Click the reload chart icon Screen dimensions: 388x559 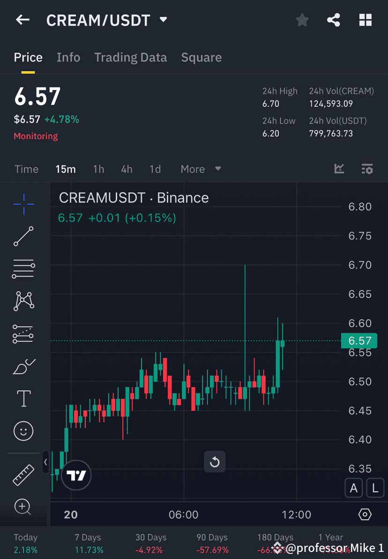coord(215,462)
